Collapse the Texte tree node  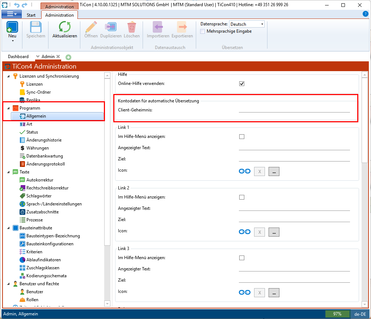(9, 172)
